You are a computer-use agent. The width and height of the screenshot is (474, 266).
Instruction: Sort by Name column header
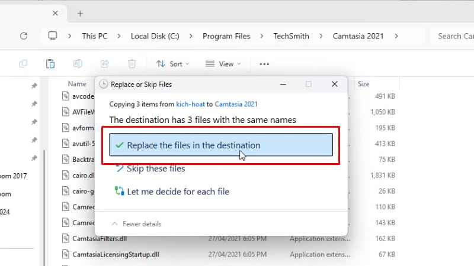click(77, 84)
